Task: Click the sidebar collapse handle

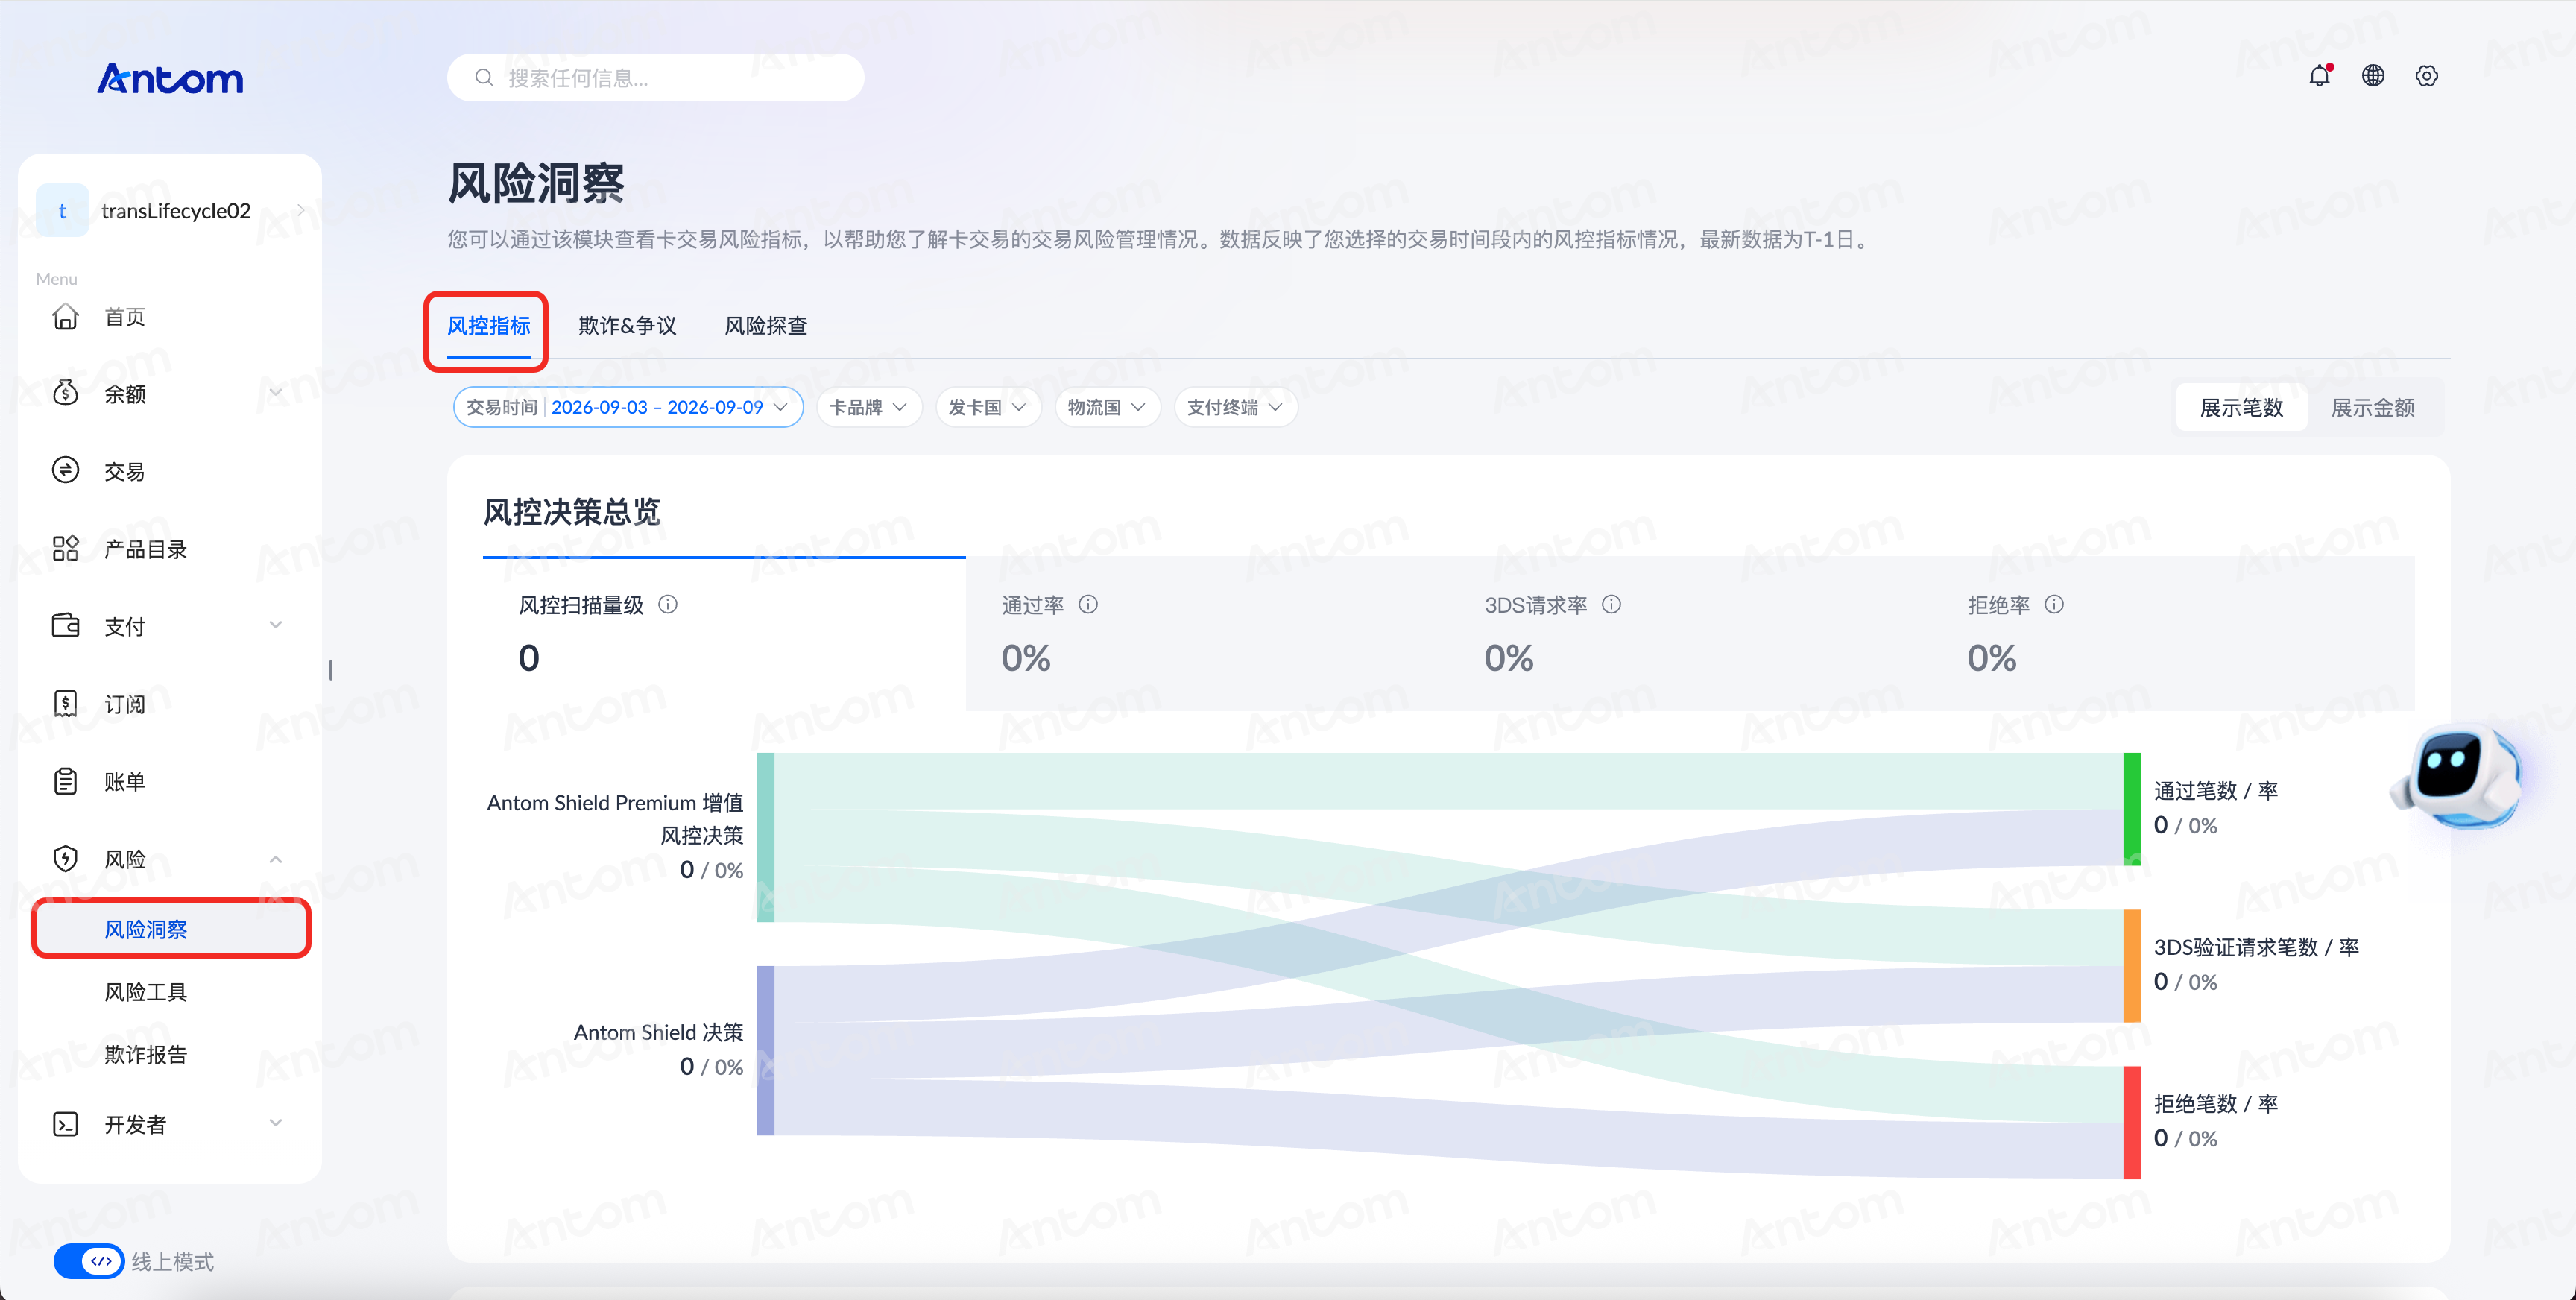Action: click(331, 670)
